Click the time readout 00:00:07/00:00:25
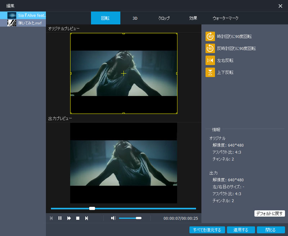The image size is (288, 236). (x=181, y=218)
